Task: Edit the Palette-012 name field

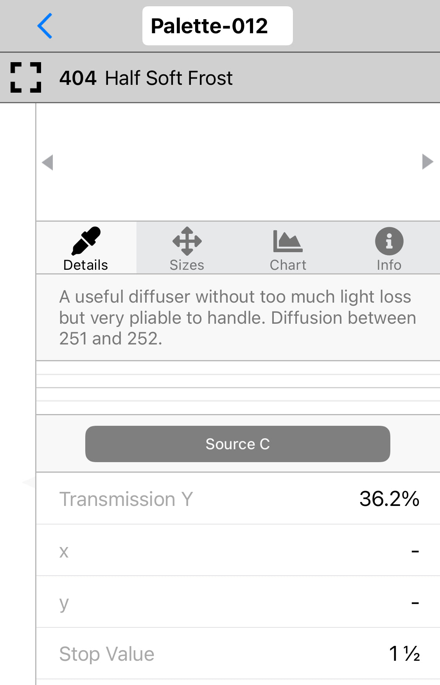Action: point(217,26)
